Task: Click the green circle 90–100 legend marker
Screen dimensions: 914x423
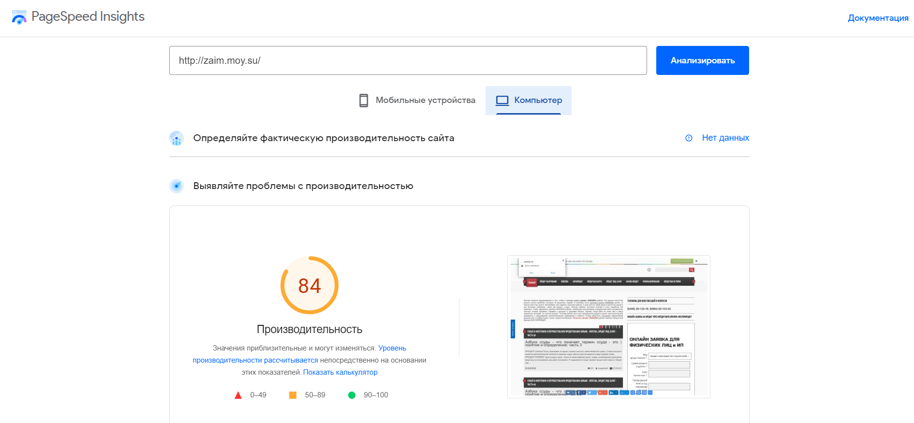Action: tap(352, 395)
